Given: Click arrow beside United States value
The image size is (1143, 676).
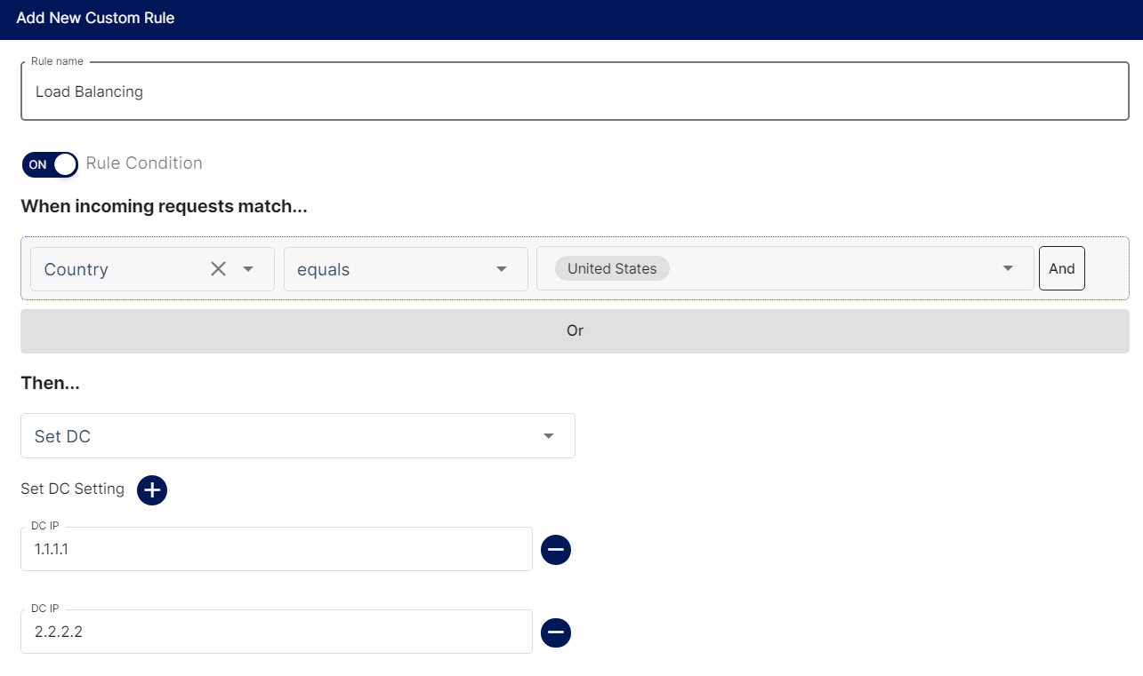Looking at the screenshot, I should point(1008,268).
